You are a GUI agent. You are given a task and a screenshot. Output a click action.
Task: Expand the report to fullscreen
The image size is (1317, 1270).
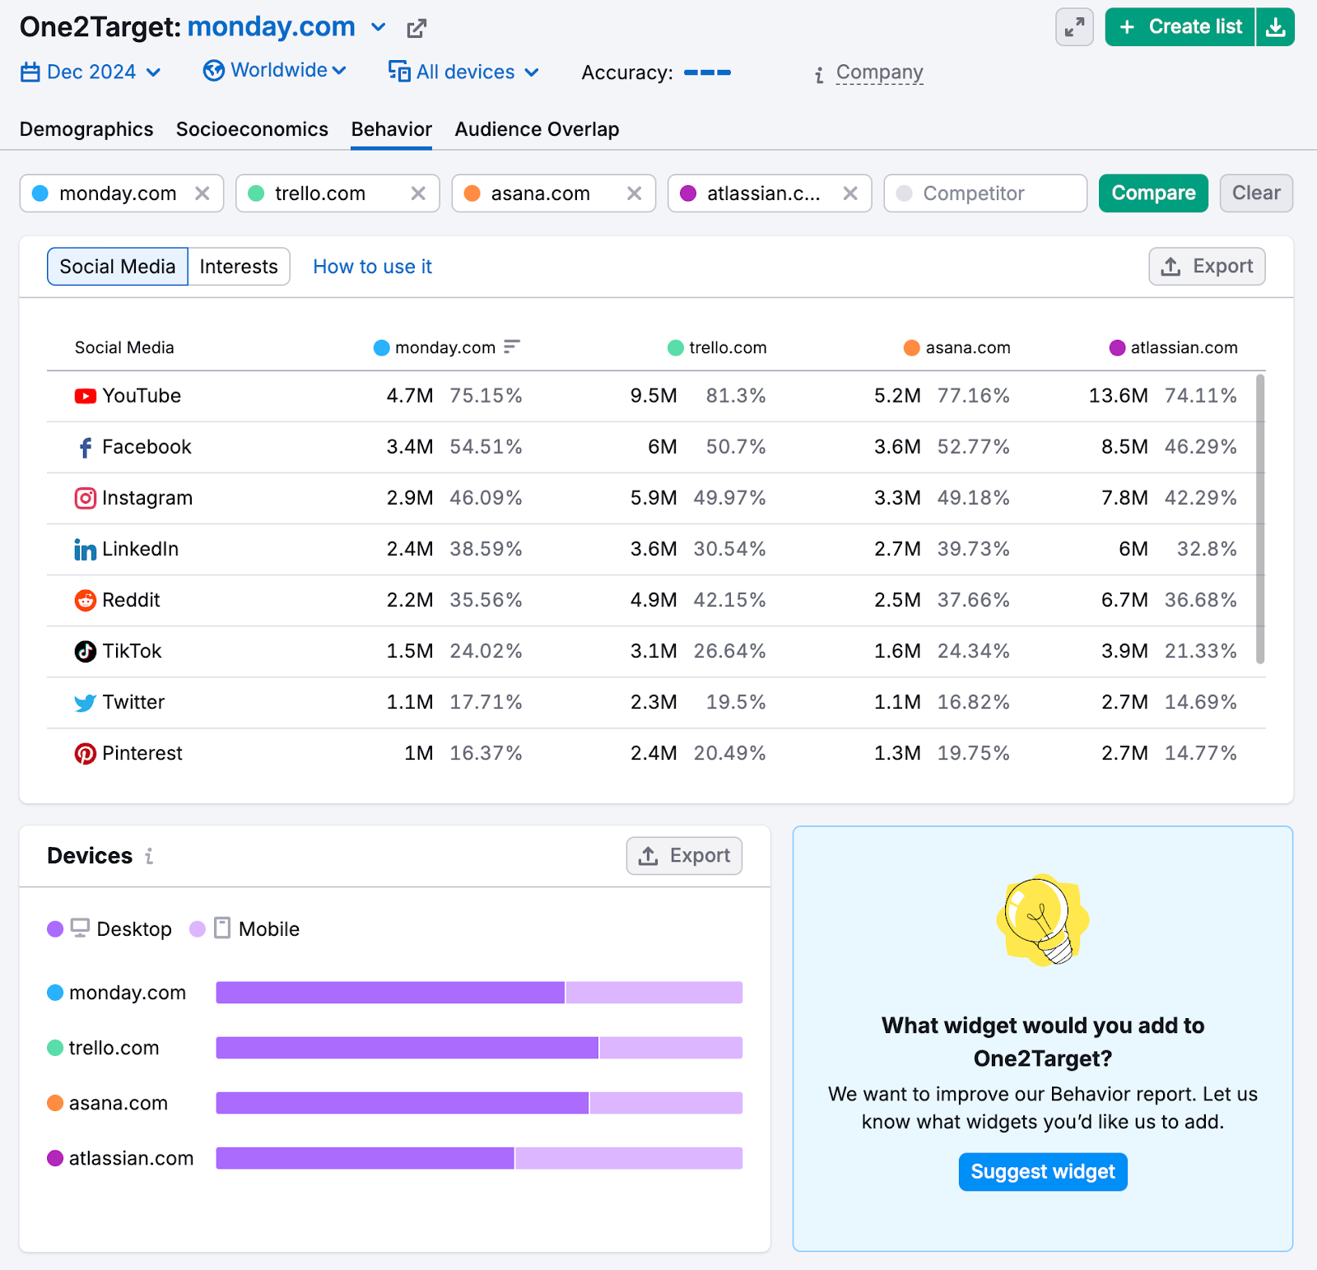[1074, 27]
